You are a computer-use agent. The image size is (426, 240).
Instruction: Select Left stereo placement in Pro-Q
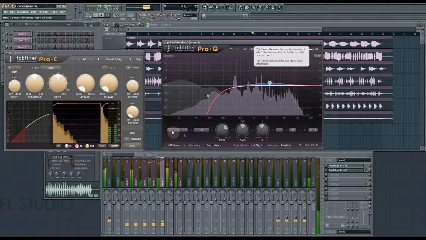click(171, 130)
